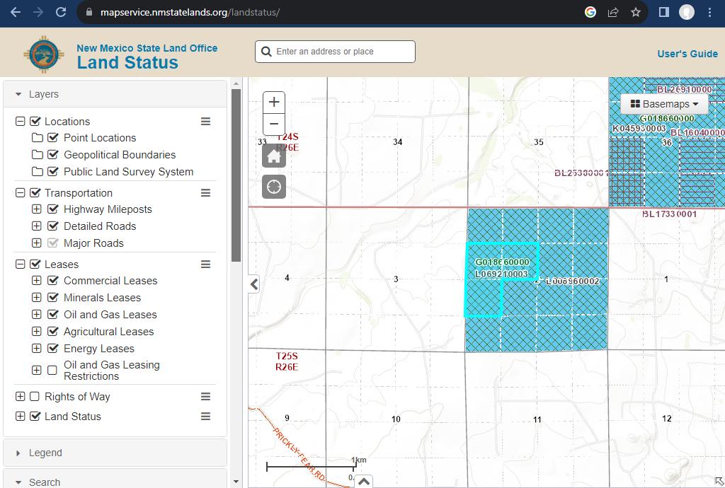Share this page using the share icon
Image resolution: width=725 pixels, height=488 pixels.
click(613, 12)
